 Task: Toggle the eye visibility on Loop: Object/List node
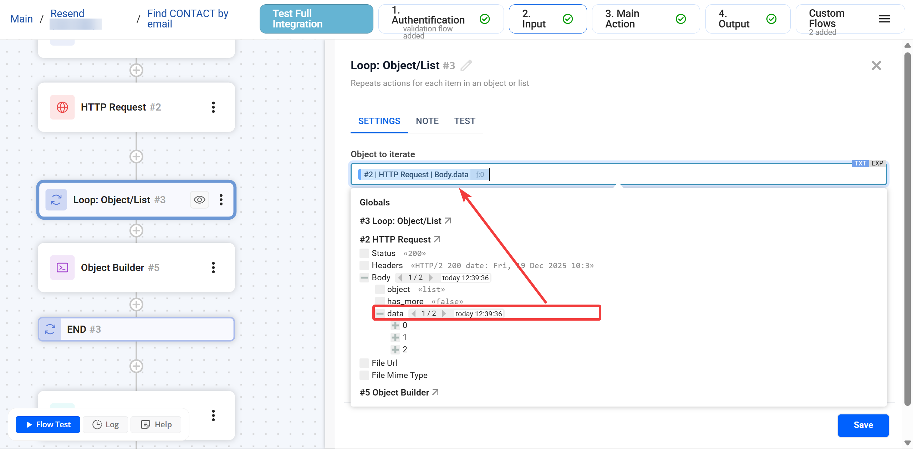tap(199, 200)
